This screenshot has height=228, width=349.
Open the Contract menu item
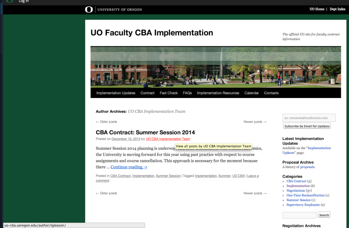(147, 93)
